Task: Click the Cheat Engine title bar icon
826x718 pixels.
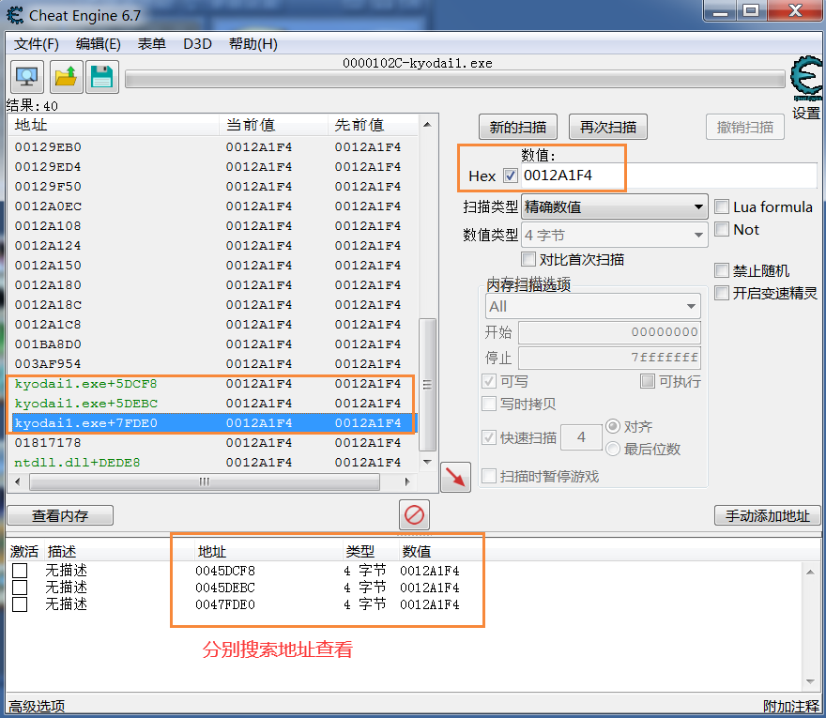Action: tap(15, 15)
